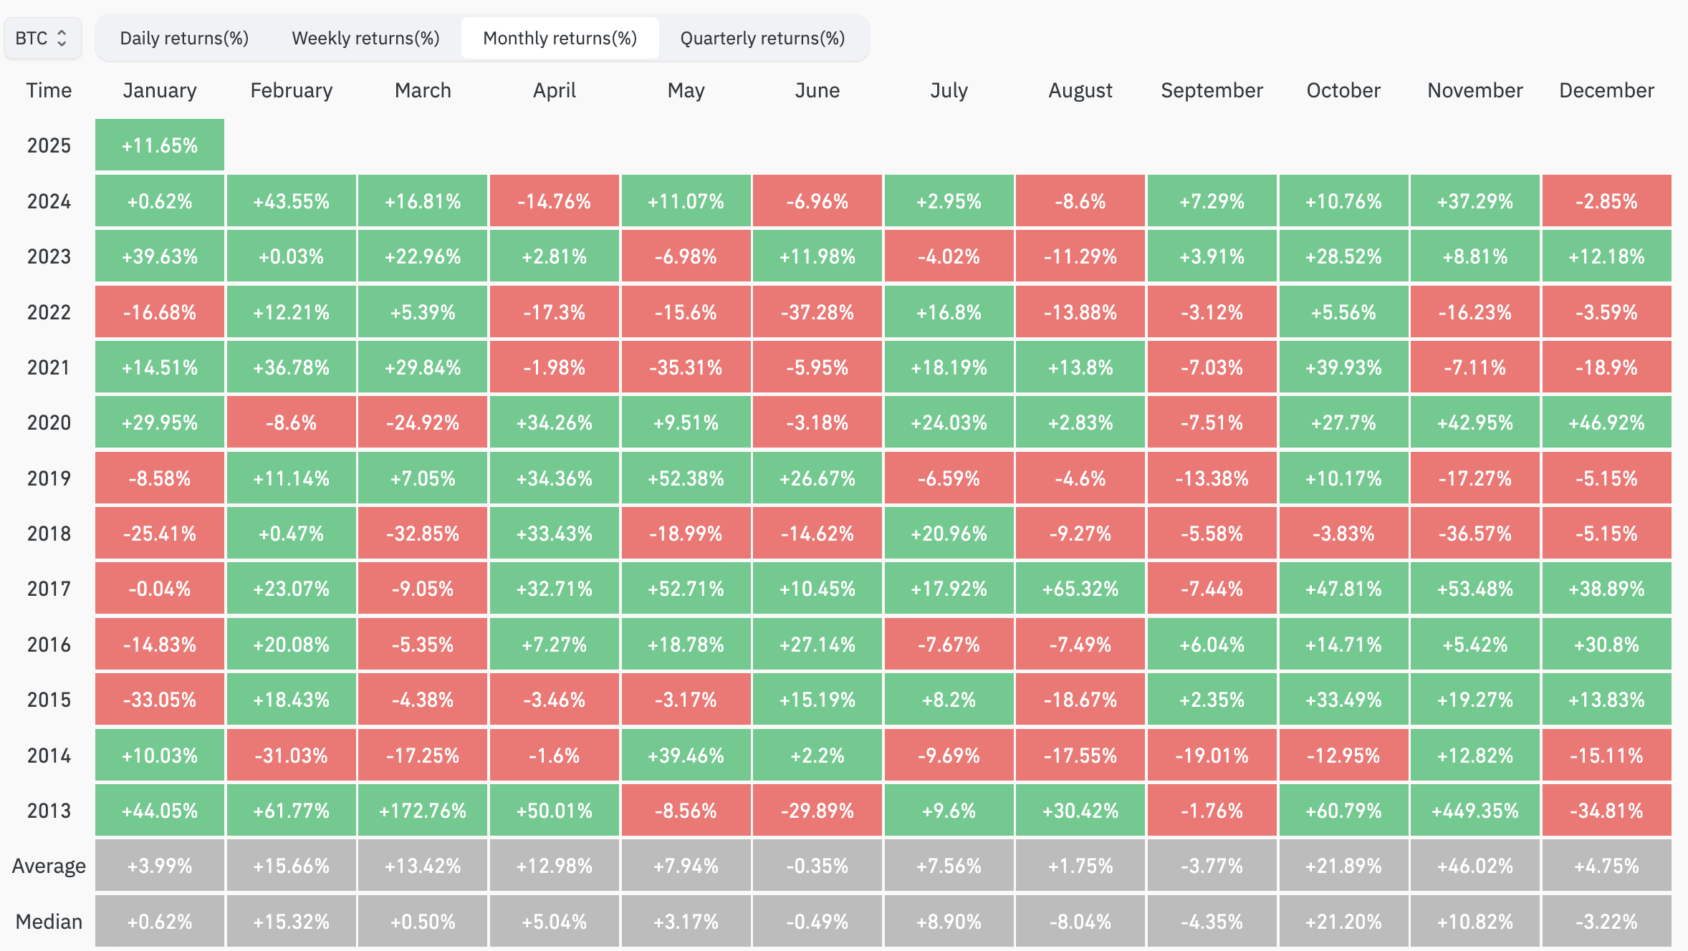Click the June 2022 -37.28% cell
The height and width of the screenshot is (951, 1688).
point(817,312)
